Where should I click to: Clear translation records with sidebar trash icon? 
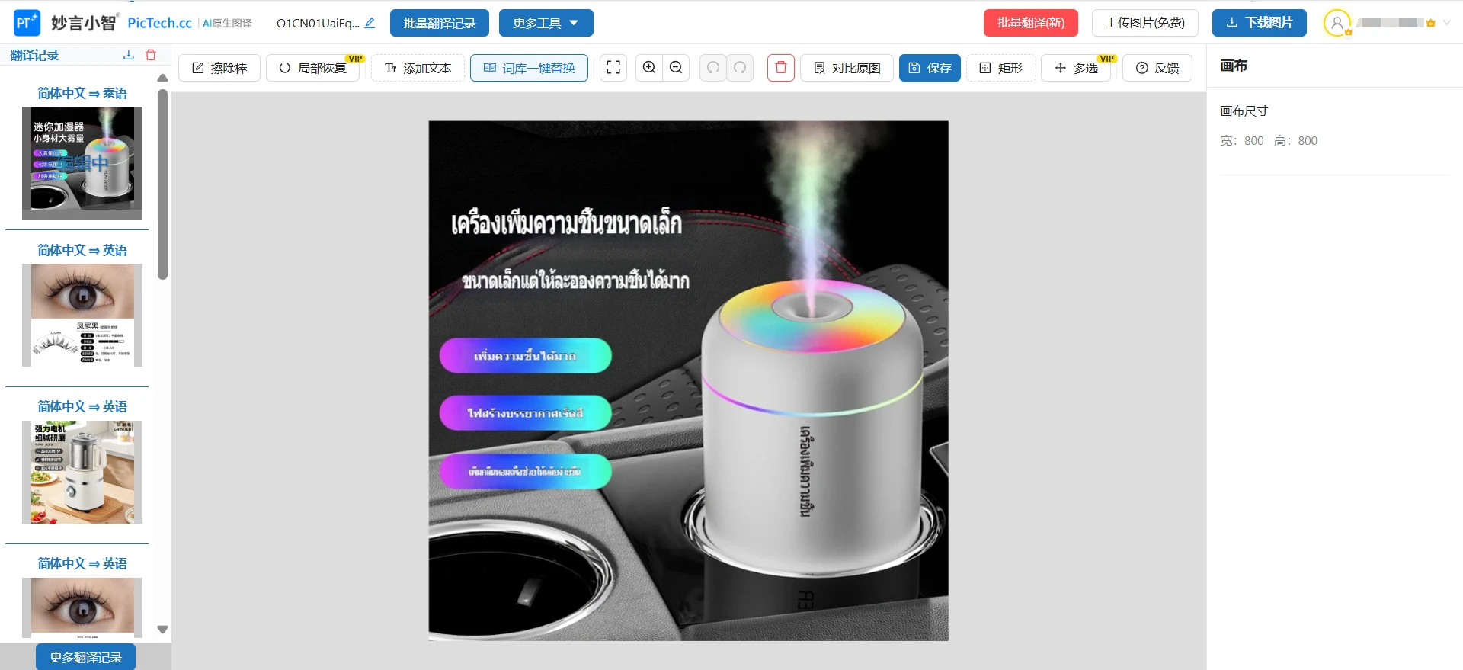click(x=151, y=55)
